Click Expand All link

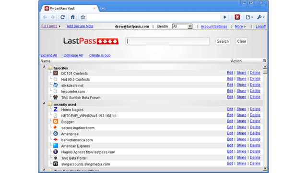click(x=49, y=55)
